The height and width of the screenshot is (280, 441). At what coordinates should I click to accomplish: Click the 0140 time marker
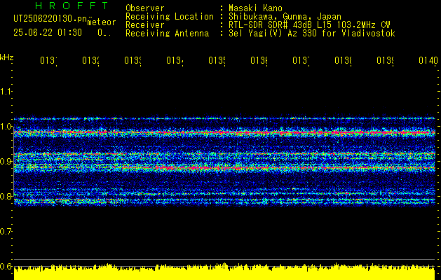coord(428,60)
